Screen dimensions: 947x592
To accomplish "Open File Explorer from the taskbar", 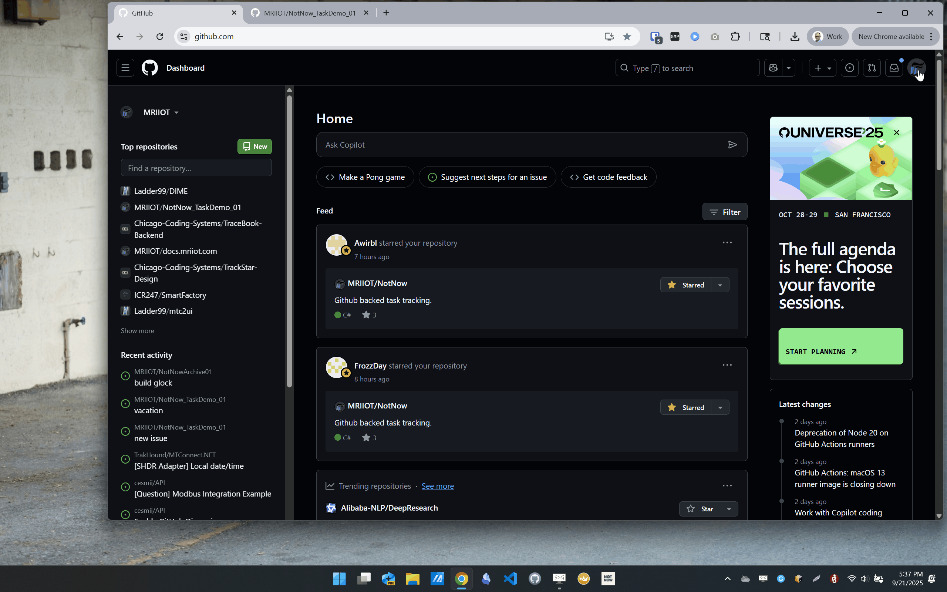I will (x=412, y=578).
